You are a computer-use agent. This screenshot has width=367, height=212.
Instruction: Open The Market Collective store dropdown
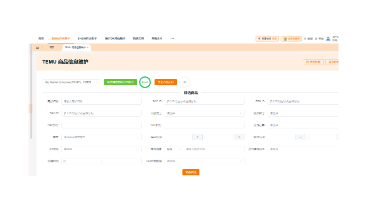click(71, 82)
